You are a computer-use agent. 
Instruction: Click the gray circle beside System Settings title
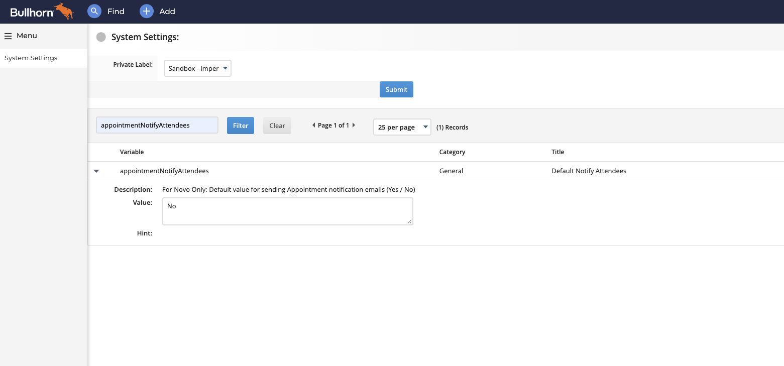(101, 37)
